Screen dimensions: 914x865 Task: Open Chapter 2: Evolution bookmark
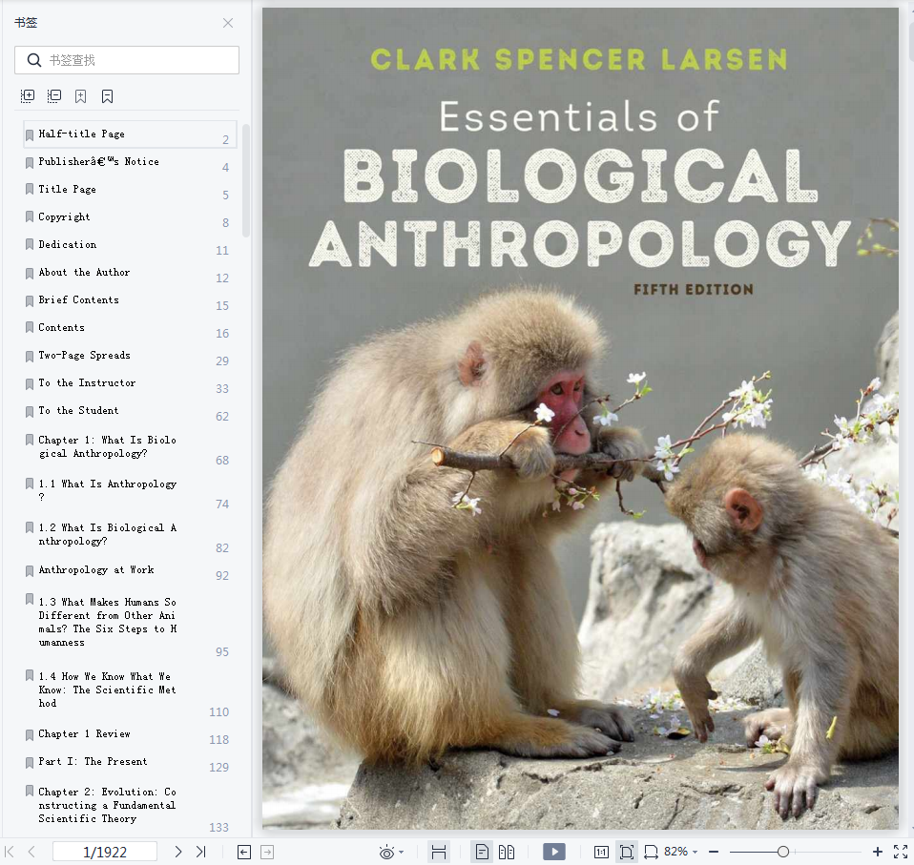[130, 806]
